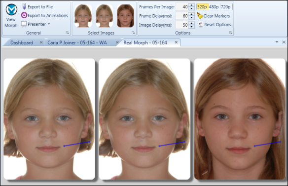Expand the Select Images group launcher
The width and height of the screenshot is (288, 186).
(133, 33)
